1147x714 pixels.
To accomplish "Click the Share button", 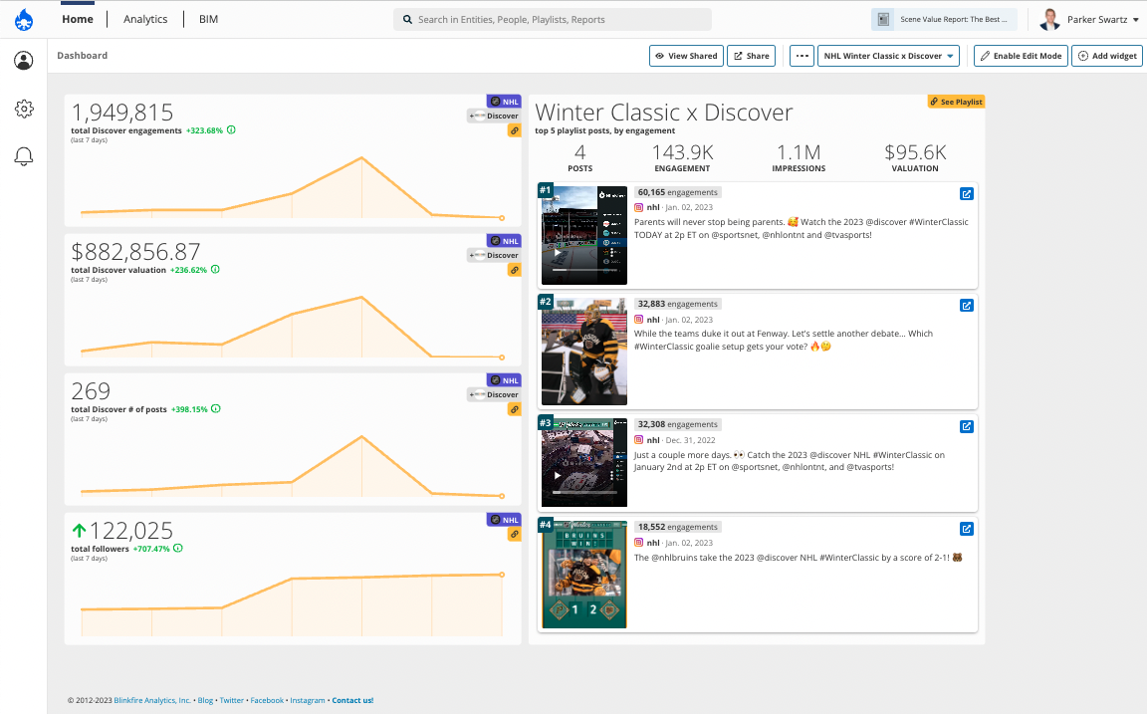I will (752, 56).
